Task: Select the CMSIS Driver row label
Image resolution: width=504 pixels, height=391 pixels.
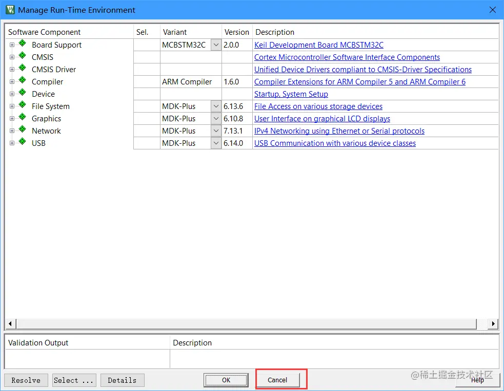Action: 54,69
